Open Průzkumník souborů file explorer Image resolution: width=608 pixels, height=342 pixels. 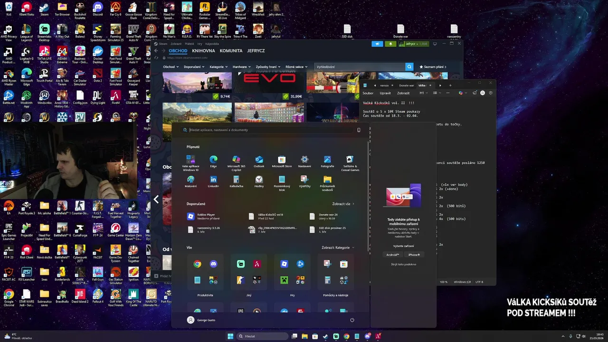tap(327, 183)
